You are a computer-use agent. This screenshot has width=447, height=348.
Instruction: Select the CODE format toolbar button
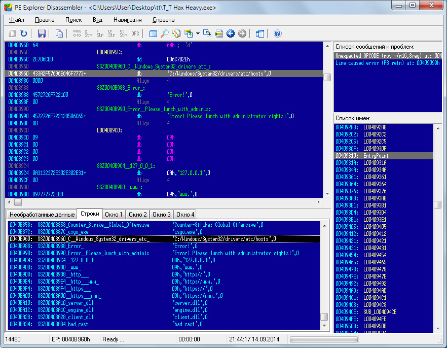pyautogui.click(x=77, y=33)
